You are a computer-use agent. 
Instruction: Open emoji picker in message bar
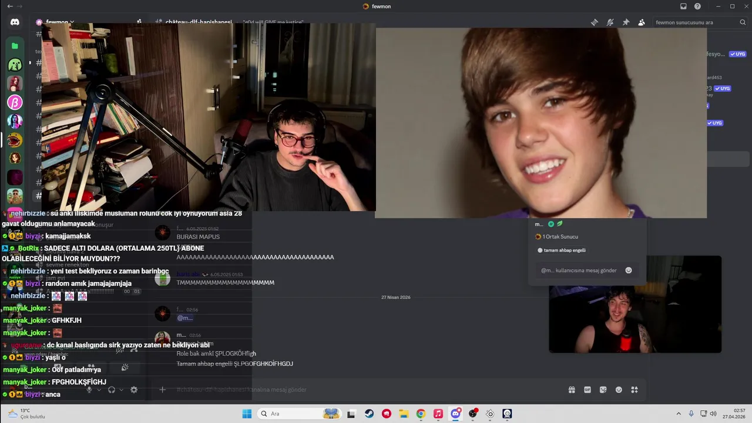coord(619,390)
